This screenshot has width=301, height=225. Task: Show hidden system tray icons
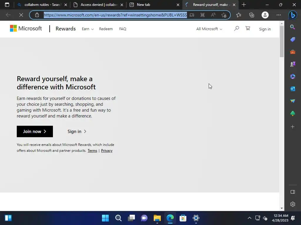(x=249, y=218)
